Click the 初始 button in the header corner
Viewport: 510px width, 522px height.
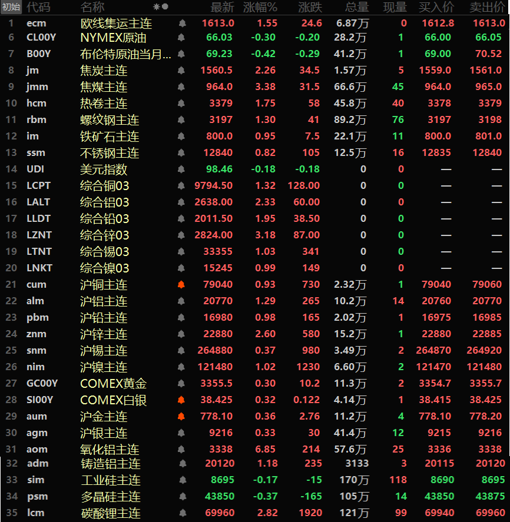coord(11,7)
